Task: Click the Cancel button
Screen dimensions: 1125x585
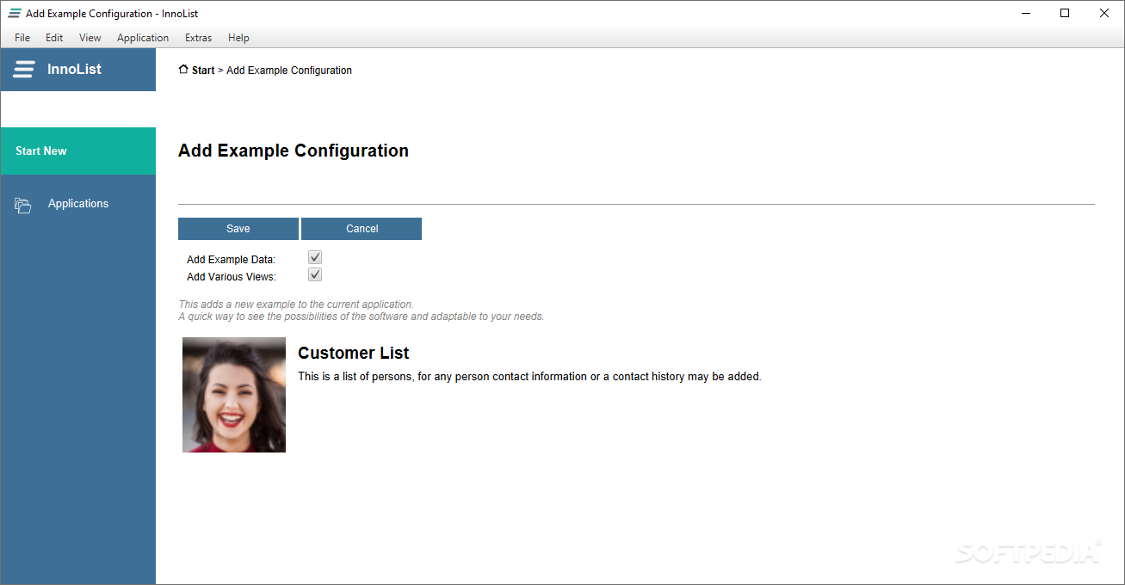Action: (362, 229)
